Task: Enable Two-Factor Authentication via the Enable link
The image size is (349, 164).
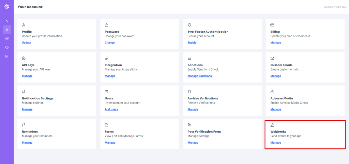Action: [x=192, y=43]
